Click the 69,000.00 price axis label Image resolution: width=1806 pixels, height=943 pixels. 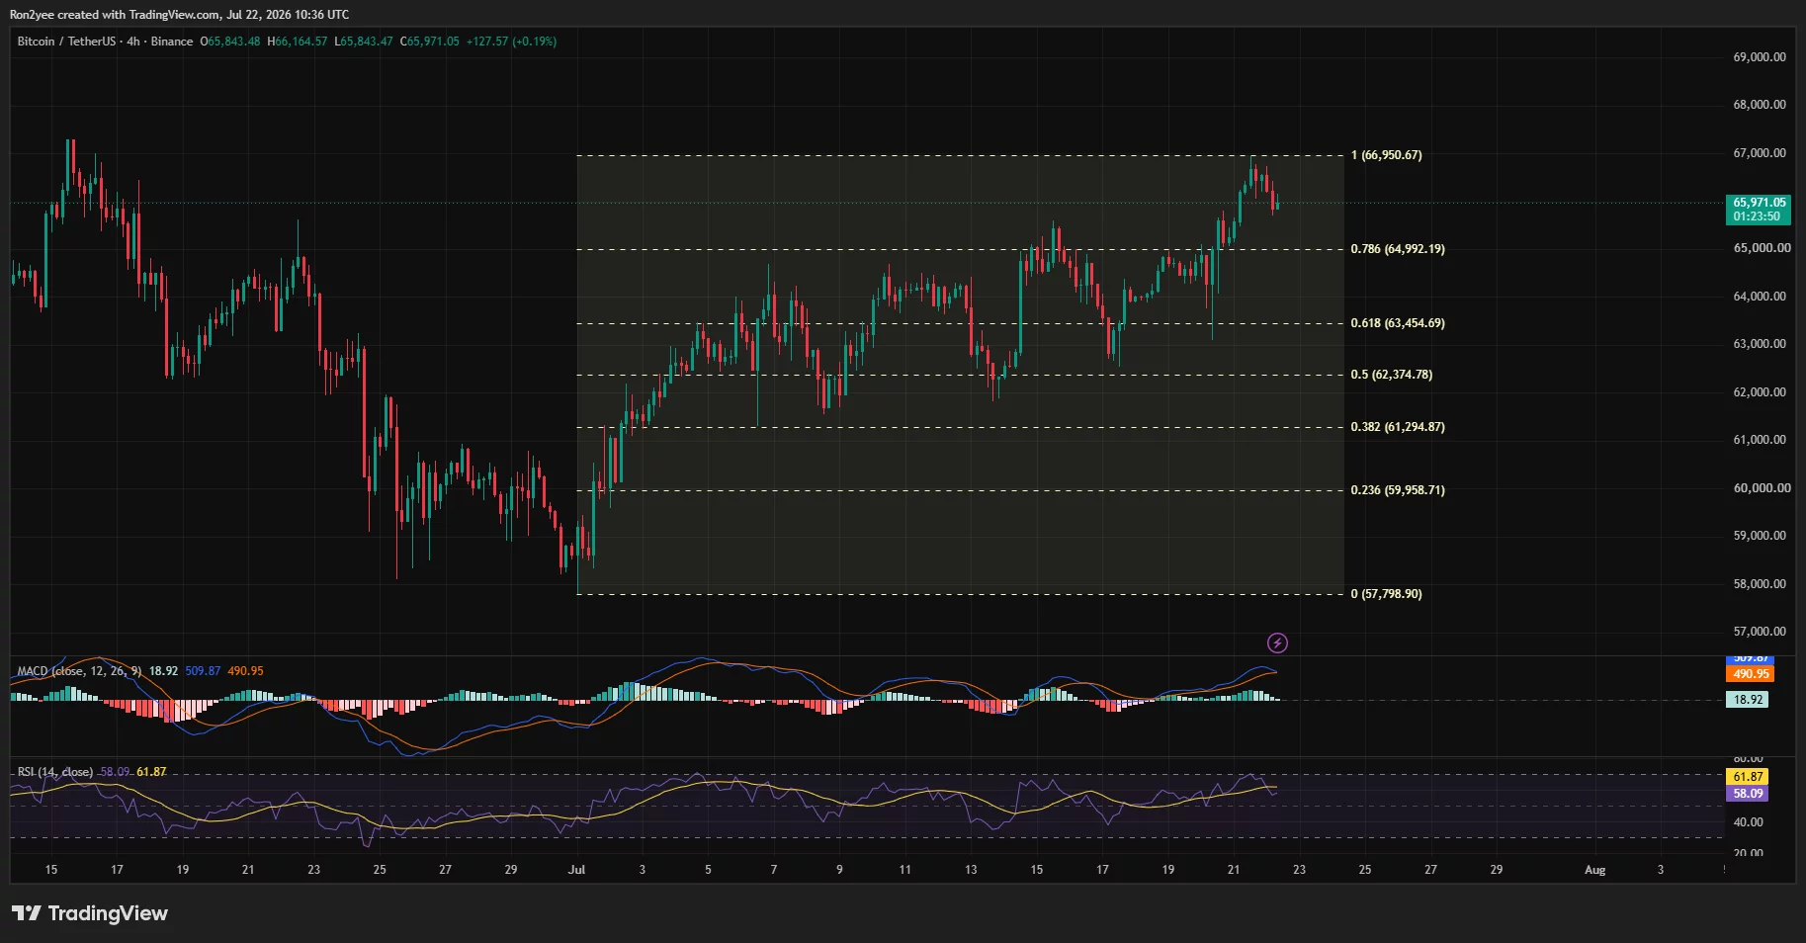click(x=1760, y=57)
